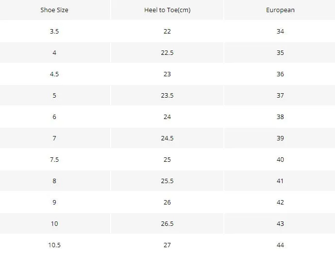Select European size 39 cell
Screen dimensions: 335x255
tap(280, 138)
